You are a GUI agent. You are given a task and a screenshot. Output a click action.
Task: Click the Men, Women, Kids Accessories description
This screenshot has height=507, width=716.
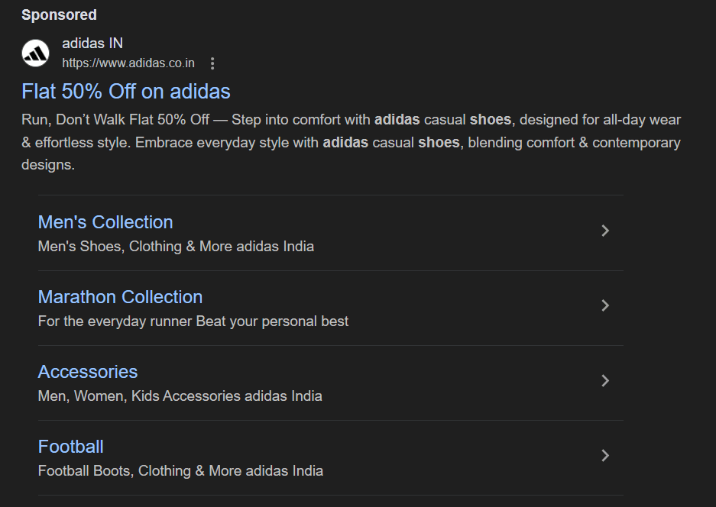point(180,396)
